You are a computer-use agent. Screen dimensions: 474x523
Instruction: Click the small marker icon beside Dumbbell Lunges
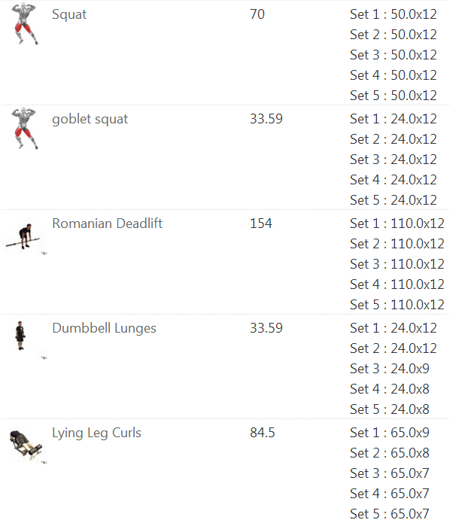coord(44,357)
